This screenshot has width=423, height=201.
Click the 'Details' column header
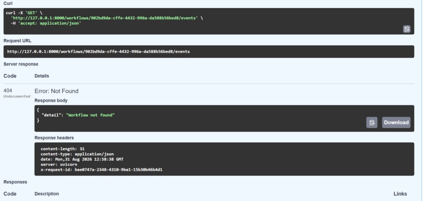[x=42, y=76]
